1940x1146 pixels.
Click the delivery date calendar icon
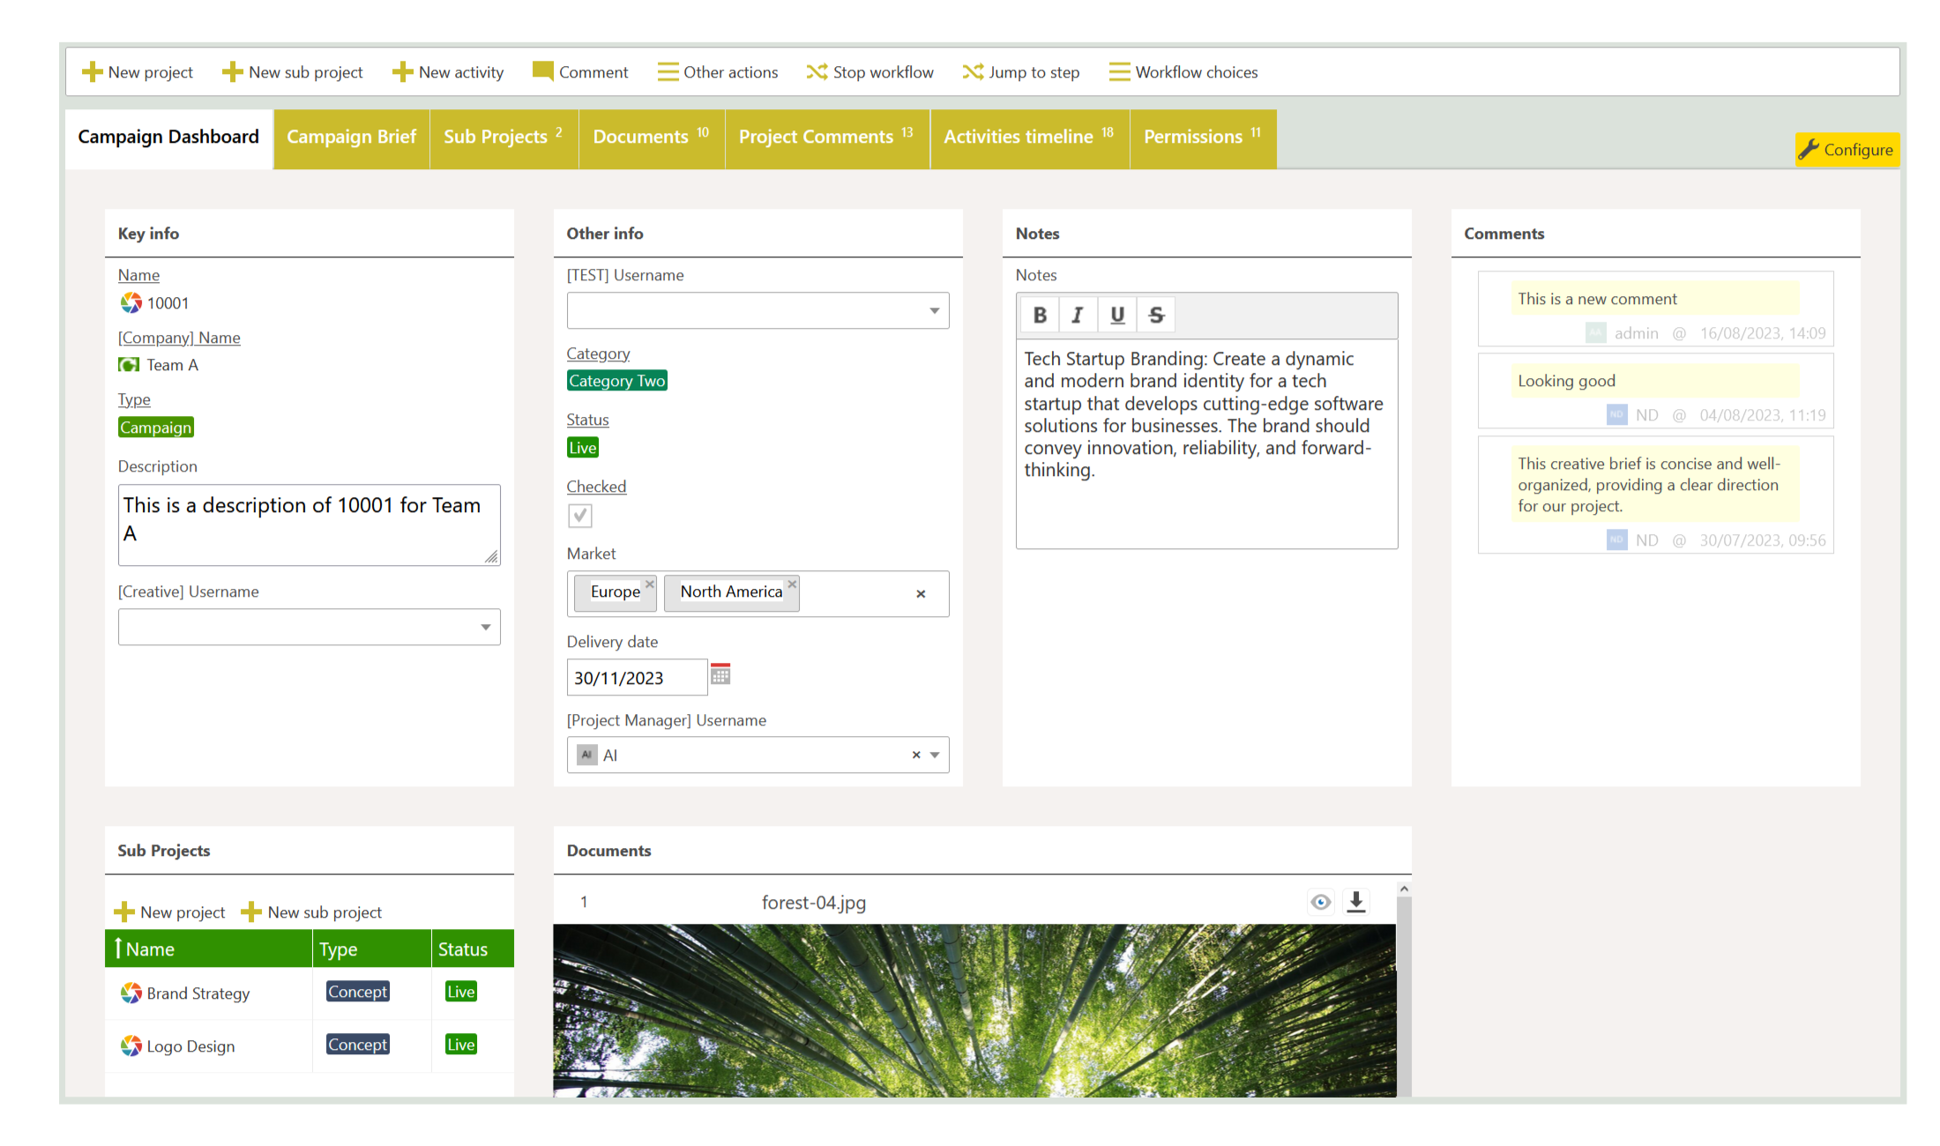tap(721, 674)
